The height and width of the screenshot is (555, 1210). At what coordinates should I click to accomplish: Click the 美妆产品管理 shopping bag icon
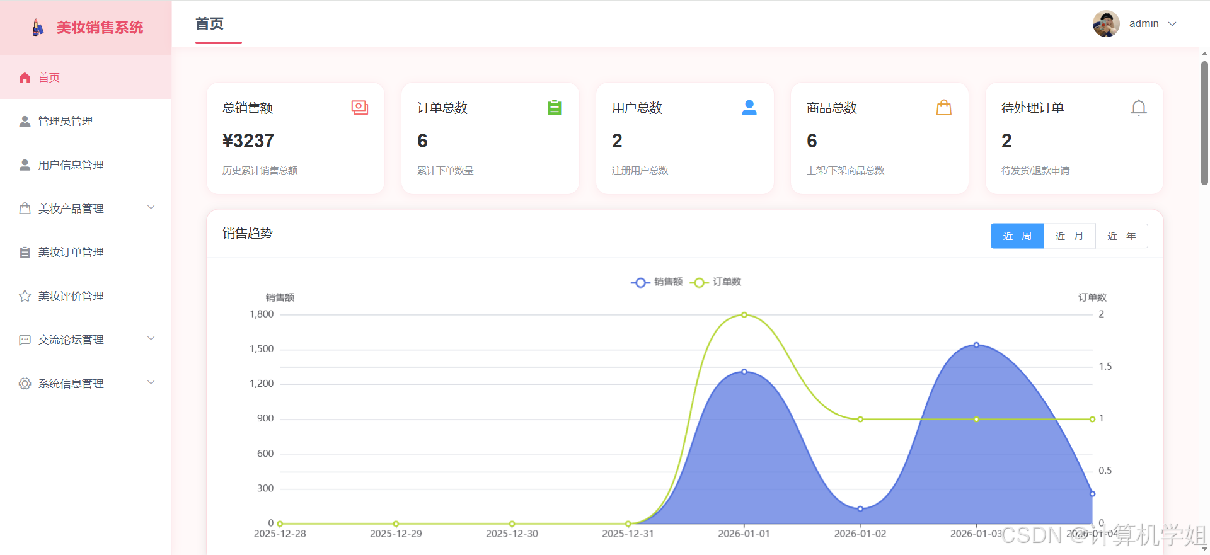25,209
